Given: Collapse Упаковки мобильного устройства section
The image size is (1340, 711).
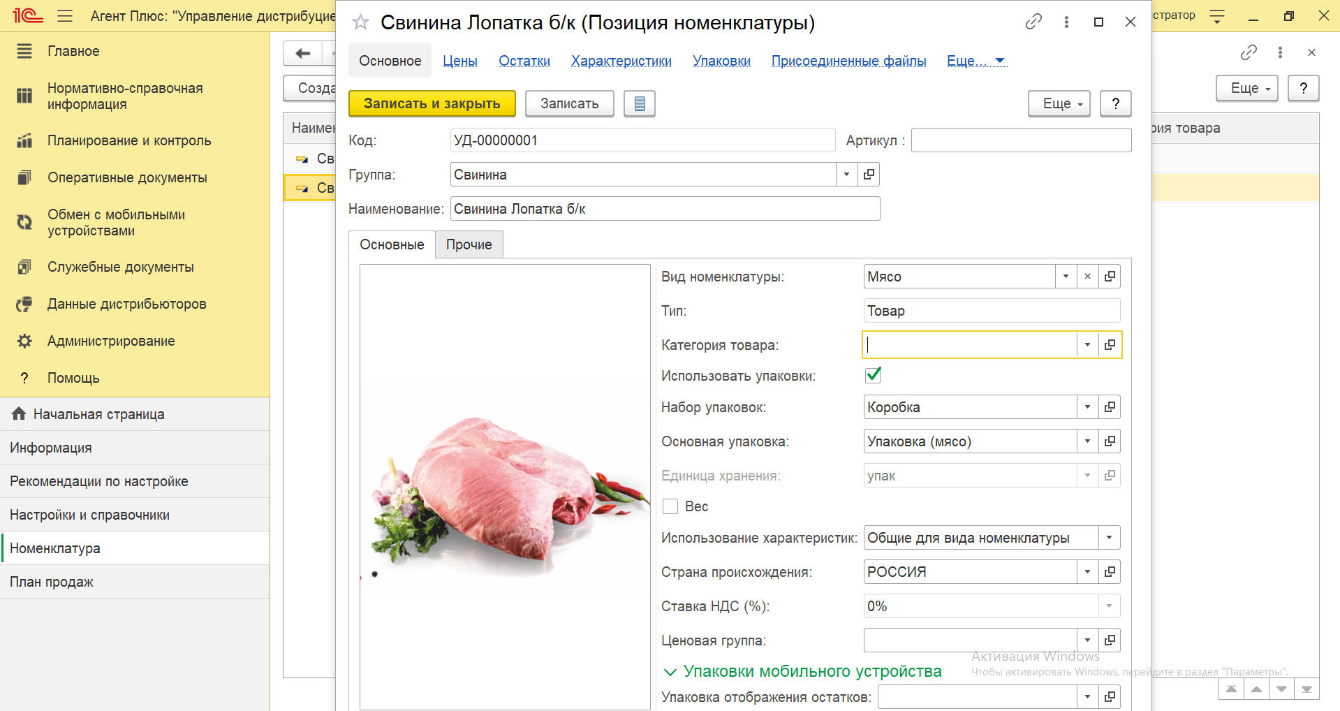Looking at the screenshot, I should tap(802, 671).
